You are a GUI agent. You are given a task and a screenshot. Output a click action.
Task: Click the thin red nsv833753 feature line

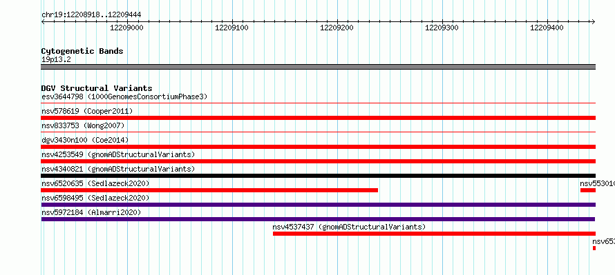pos(318,132)
